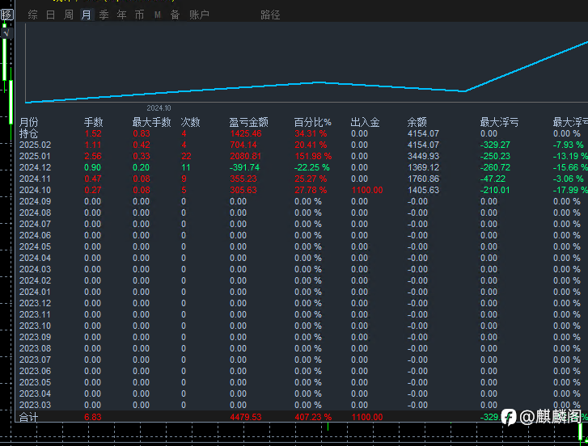Click the blue equity curve peak
This screenshot has width=588, height=446.
pyautogui.click(x=319, y=82)
